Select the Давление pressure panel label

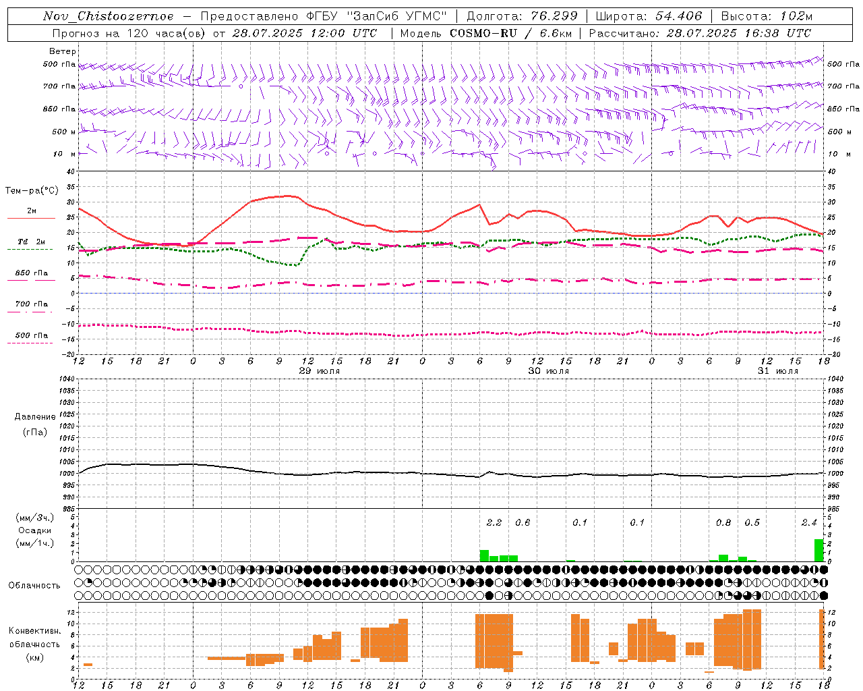(35, 417)
